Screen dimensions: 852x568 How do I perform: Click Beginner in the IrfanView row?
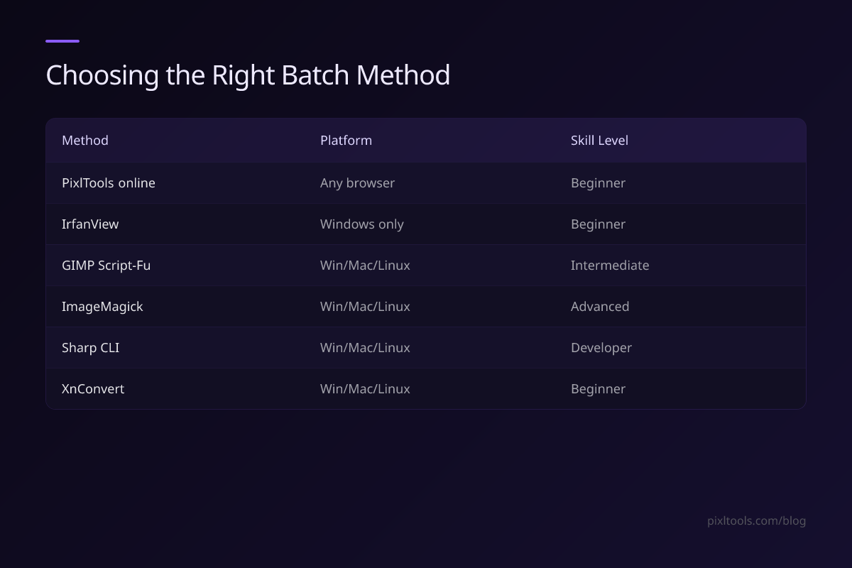(x=598, y=224)
